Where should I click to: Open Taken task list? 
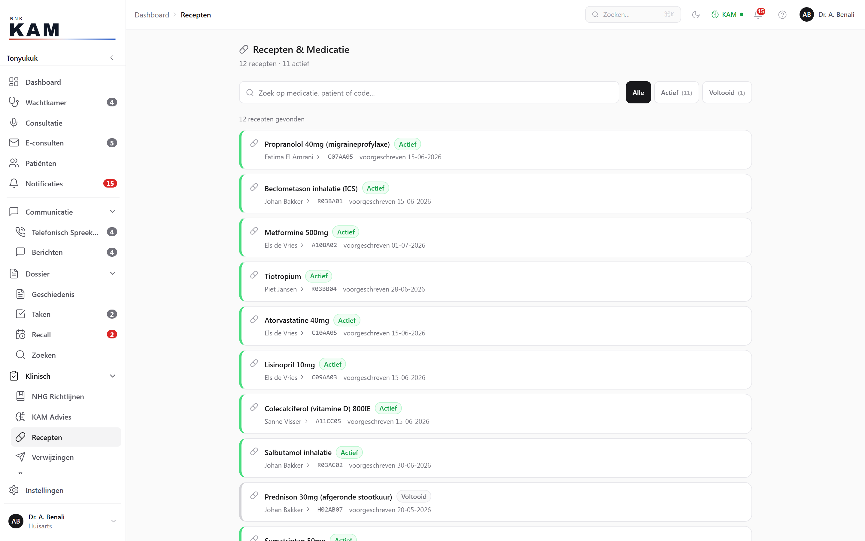point(66,314)
